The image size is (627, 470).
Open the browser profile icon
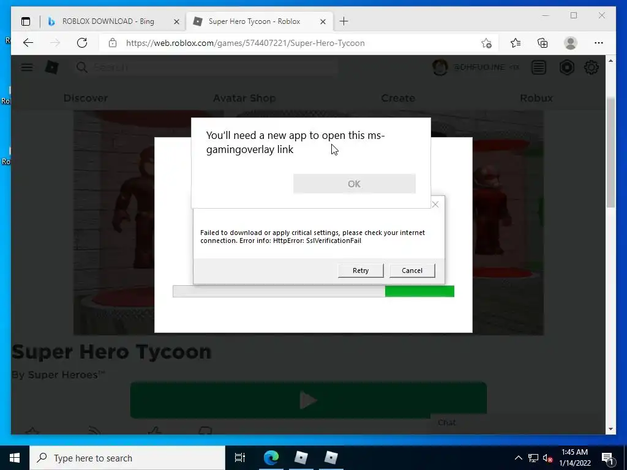571,43
